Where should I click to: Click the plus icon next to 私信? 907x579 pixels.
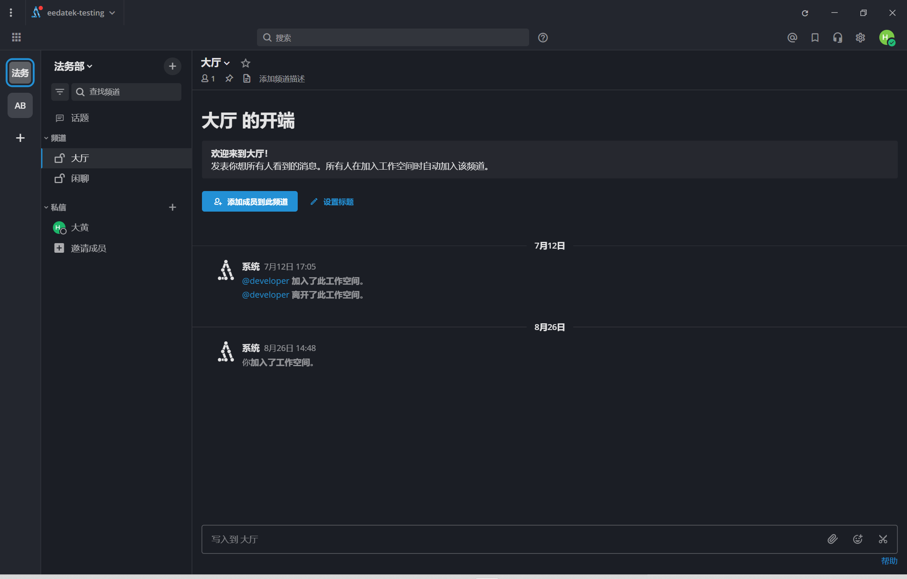click(172, 207)
